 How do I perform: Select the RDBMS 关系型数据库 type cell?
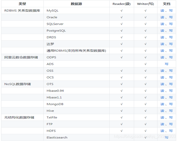(x=22, y=11)
